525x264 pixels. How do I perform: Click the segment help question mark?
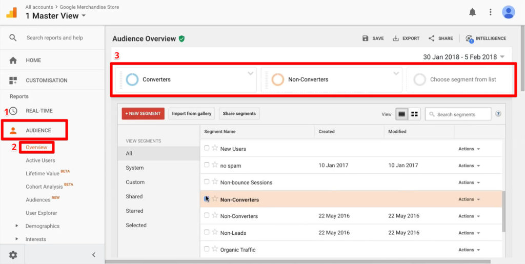pyautogui.click(x=498, y=114)
